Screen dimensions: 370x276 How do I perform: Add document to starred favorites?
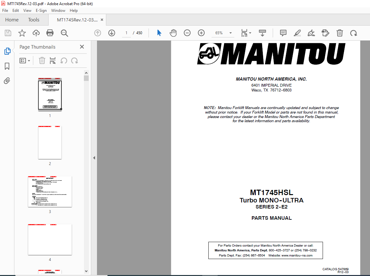(x=22, y=33)
